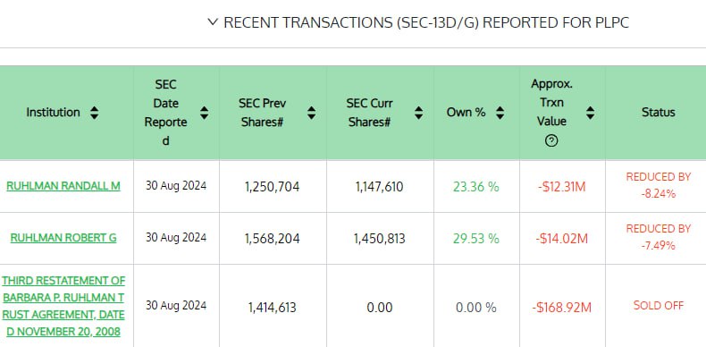Sort by Own % arrows
Screen dimensions: 706x347
click(500, 113)
